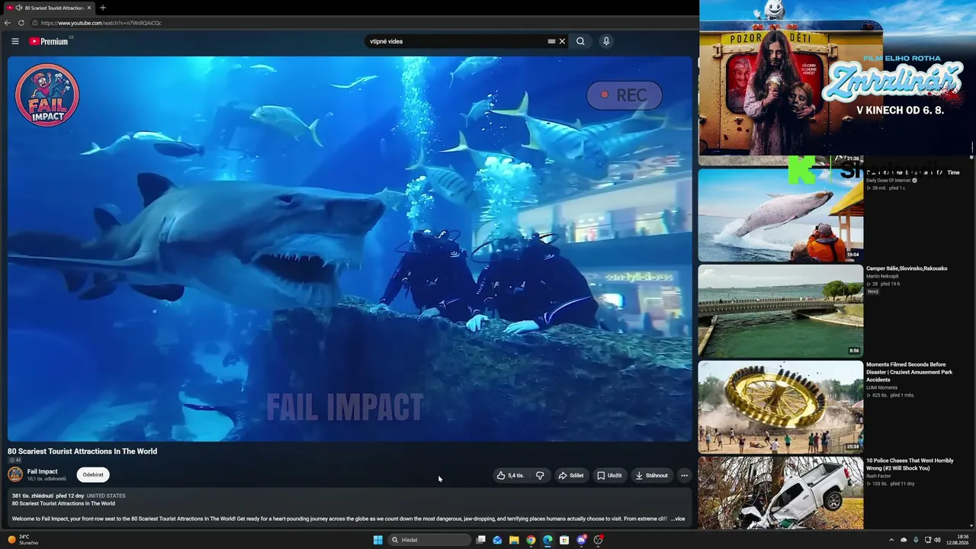Open '10 Police Chases That Went Horribly Wrong' title
Viewport: 976px width, 549px height.
tap(910, 464)
